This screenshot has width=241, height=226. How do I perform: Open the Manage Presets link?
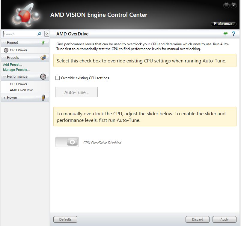click(16, 70)
